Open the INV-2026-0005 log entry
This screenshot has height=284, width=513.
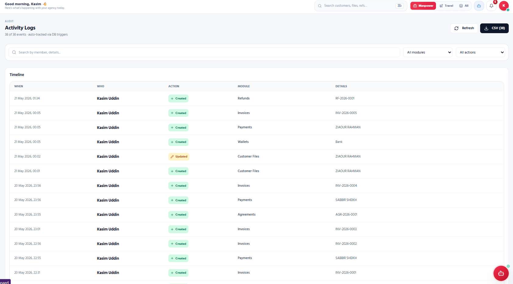(x=346, y=113)
